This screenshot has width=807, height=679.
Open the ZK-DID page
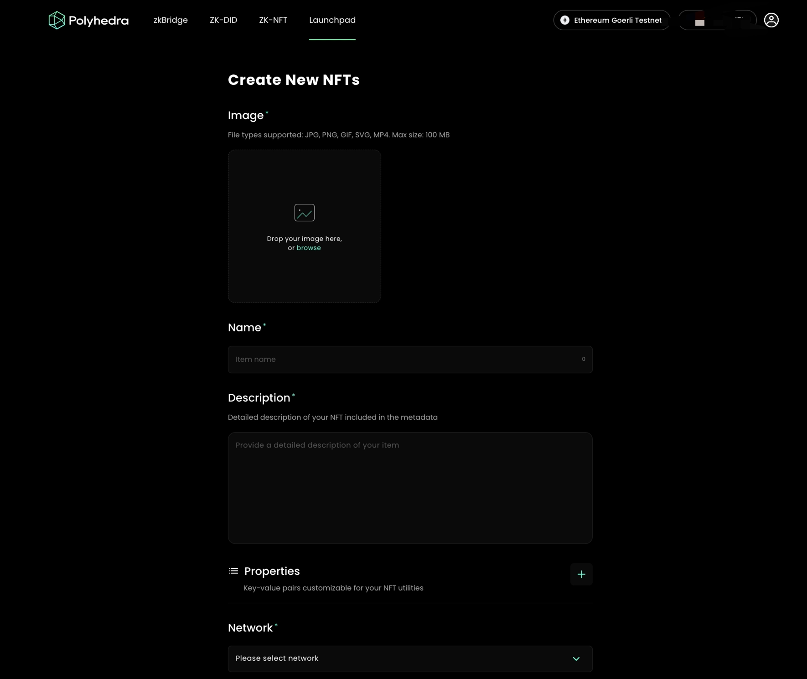(x=223, y=20)
